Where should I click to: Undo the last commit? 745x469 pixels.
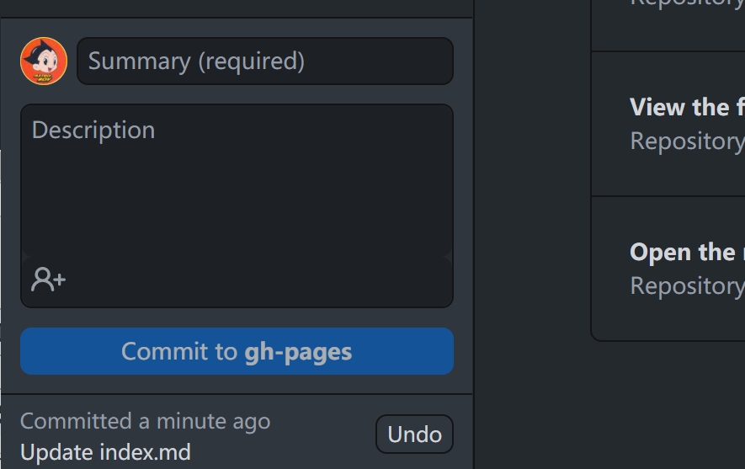pos(414,434)
